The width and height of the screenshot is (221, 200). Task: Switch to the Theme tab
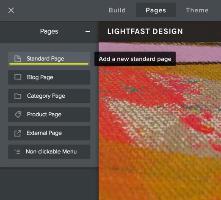(x=197, y=10)
